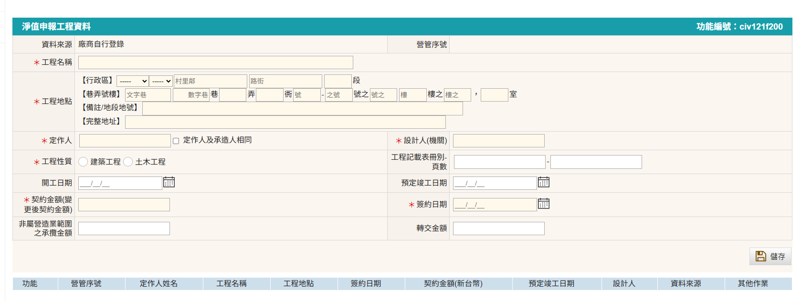Focus the 定作人 input field
Image resolution: width=812 pixels, height=301 pixels.
pos(125,141)
